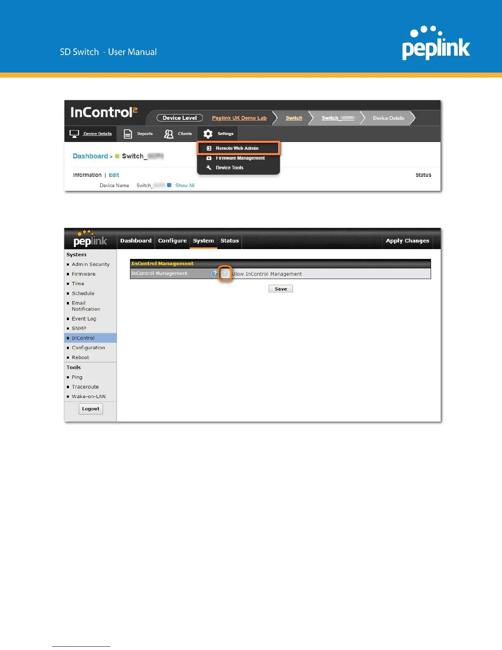Open Wake-on-LAN tool in sidebar
This screenshot has height=650, width=502.
[x=89, y=396]
